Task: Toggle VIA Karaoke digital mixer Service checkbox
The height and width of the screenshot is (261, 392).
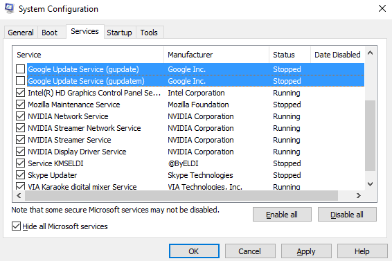Action: coord(20,186)
